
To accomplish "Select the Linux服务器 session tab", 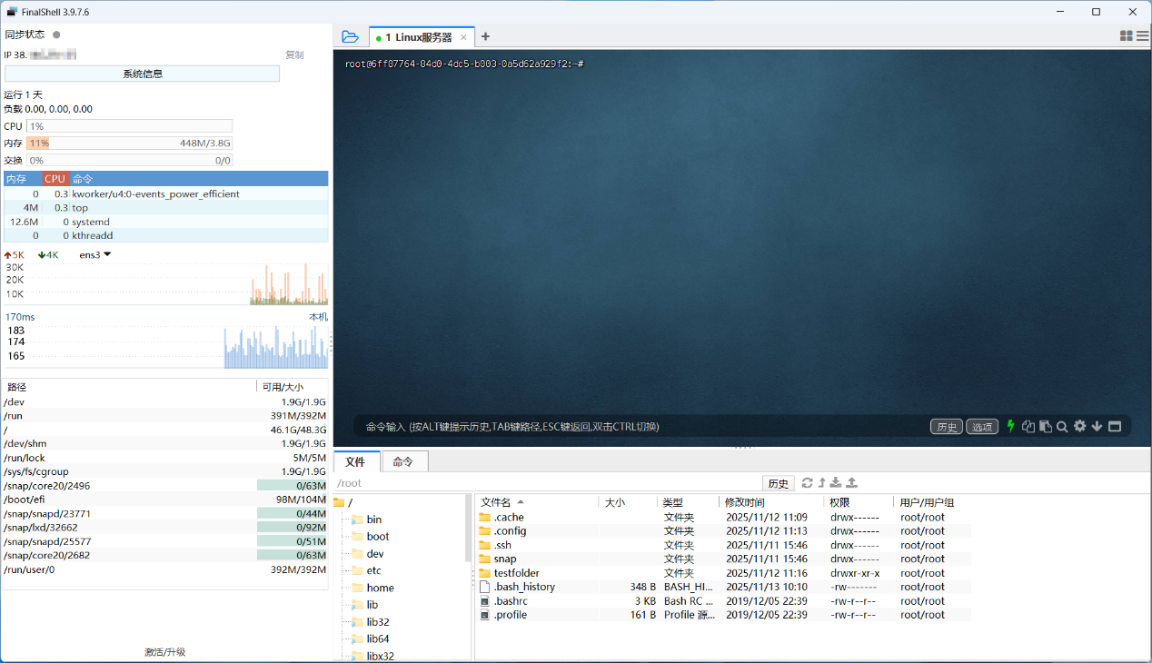I will click(417, 36).
